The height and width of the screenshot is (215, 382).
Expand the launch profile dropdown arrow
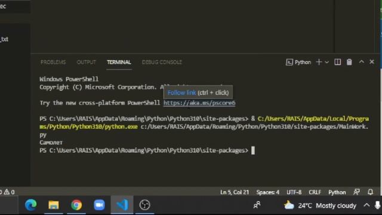tap(327, 62)
